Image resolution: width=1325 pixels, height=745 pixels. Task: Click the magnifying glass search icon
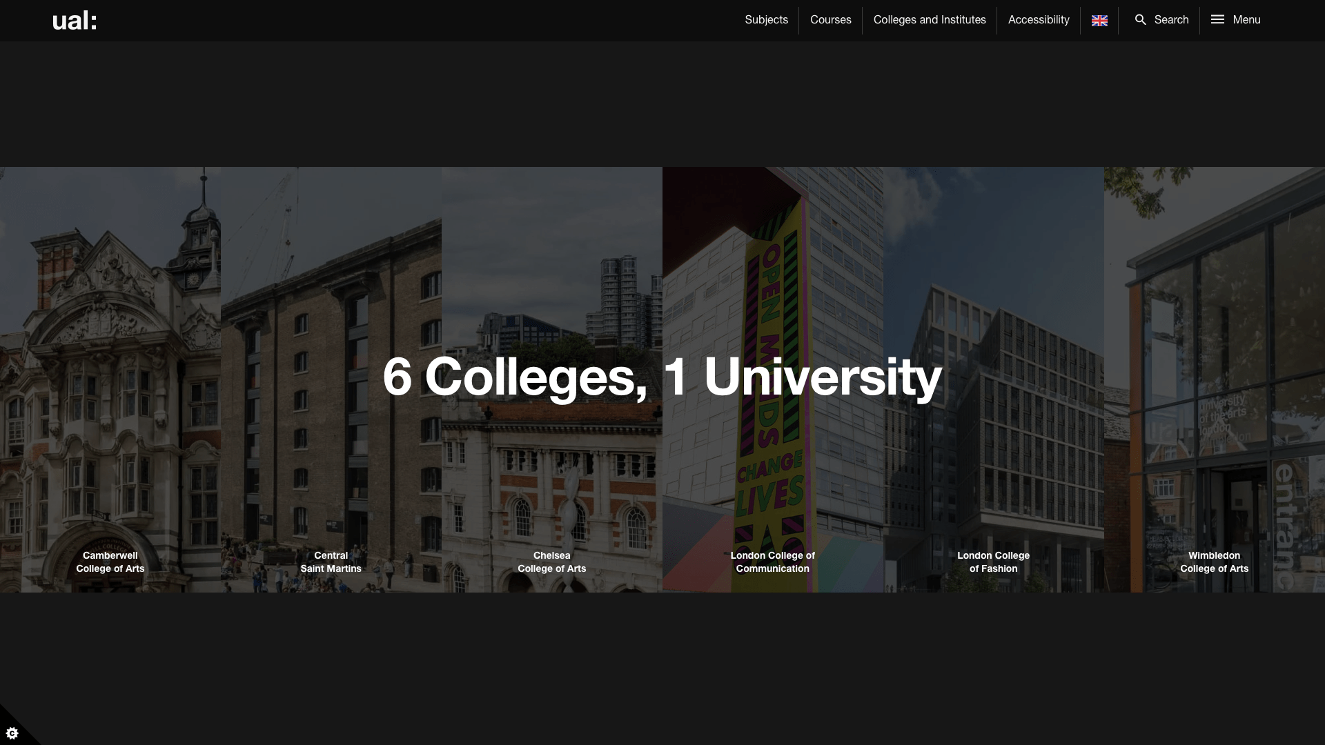1141,20
